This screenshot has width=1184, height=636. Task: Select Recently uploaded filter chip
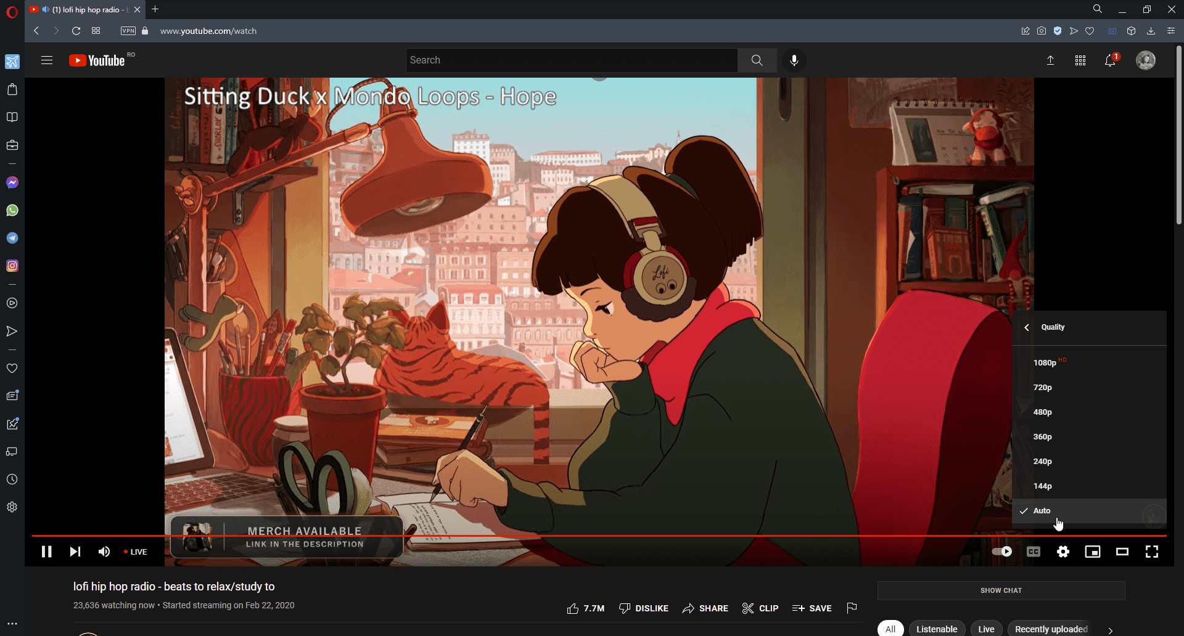tap(1051, 629)
